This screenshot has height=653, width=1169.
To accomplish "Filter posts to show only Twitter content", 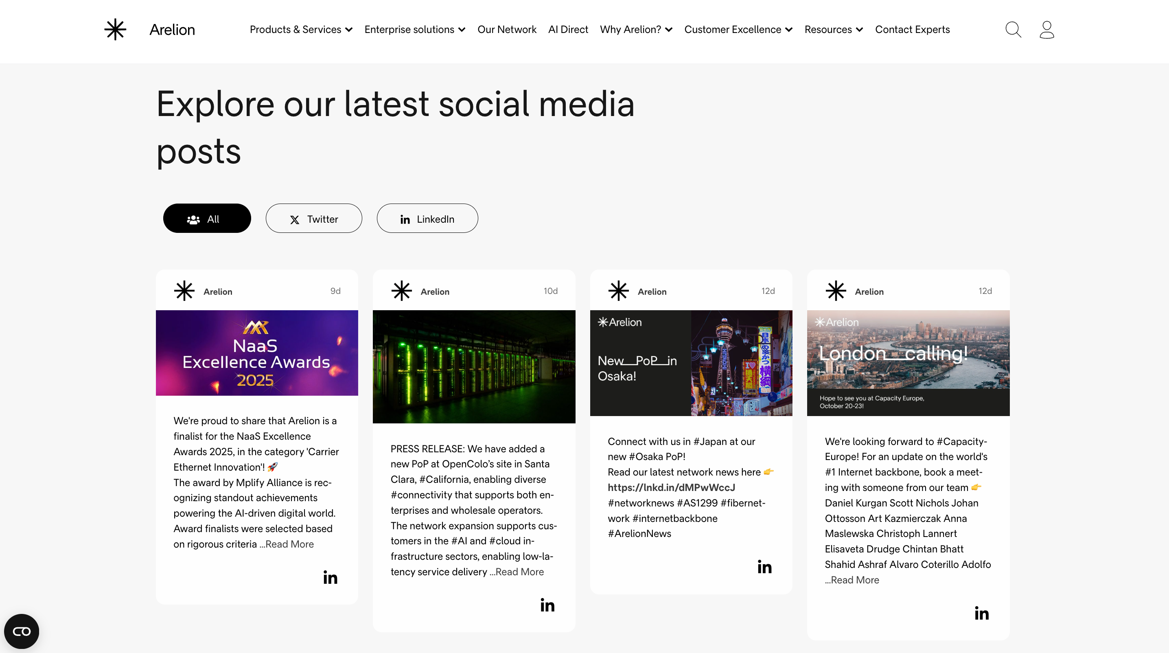I will (313, 218).
